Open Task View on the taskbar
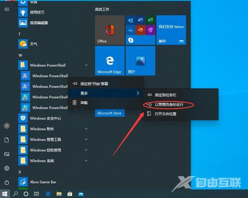The height and width of the screenshot is (198, 248). 36,194
